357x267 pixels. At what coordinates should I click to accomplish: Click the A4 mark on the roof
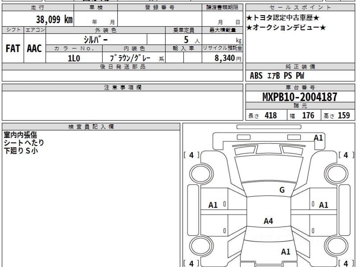click(268, 221)
